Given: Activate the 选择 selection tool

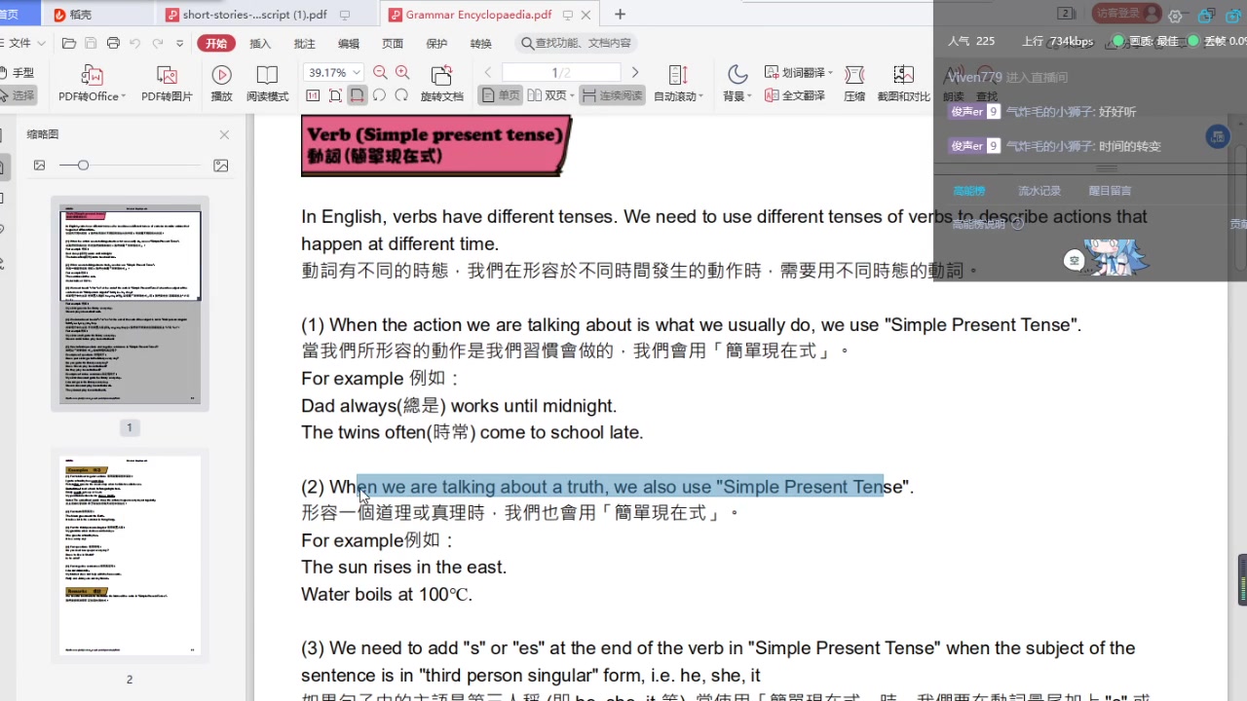Looking at the screenshot, I should (x=17, y=95).
